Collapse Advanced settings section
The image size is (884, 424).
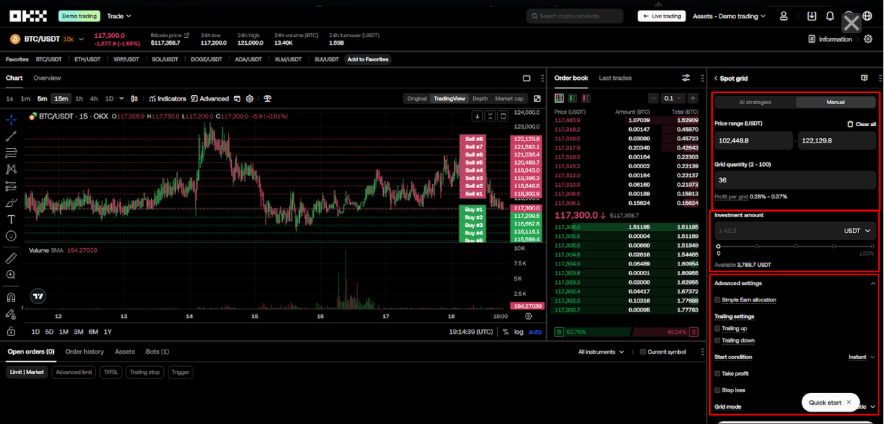(x=873, y=283)
